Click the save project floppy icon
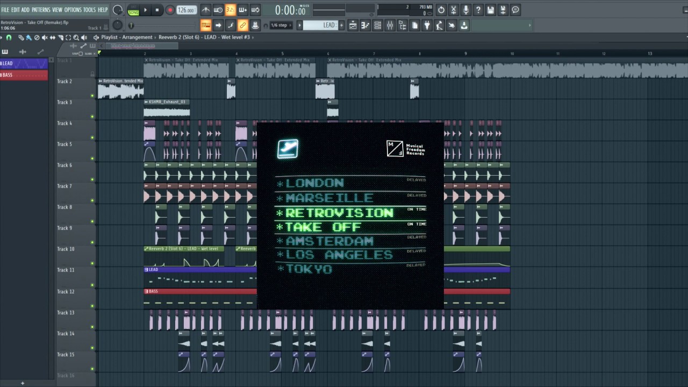Image resolution: width=688 pixels, height=387 pixels. (491, 10)
